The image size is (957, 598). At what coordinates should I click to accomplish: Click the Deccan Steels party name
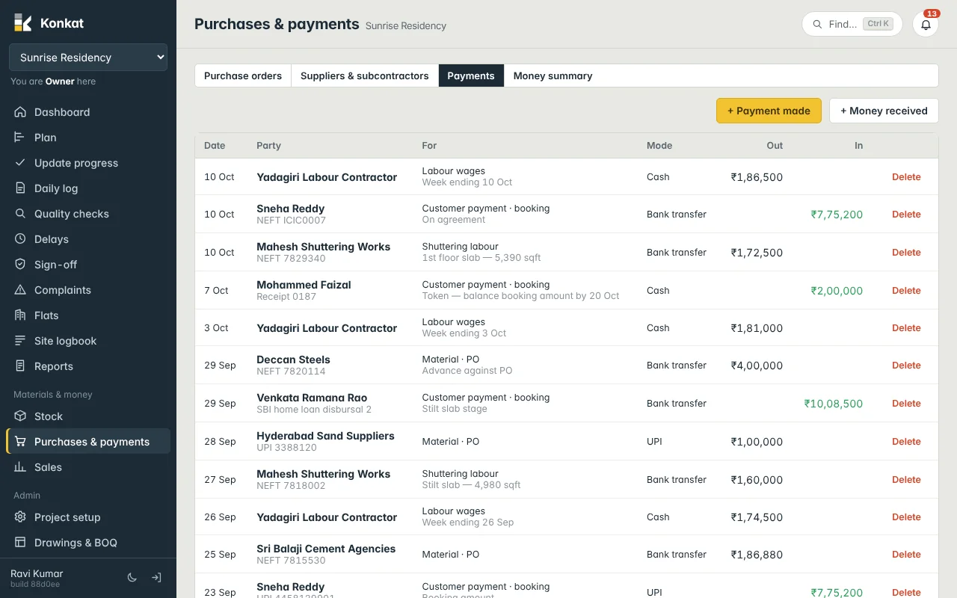293,360
